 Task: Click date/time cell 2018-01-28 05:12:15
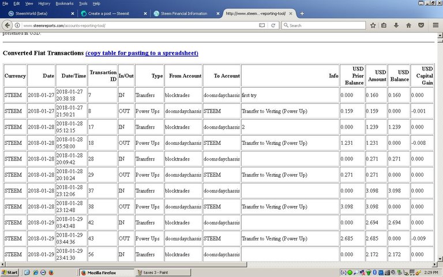tap(72, 127)
